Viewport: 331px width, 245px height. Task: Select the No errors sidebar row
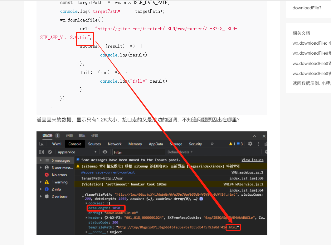tap(55, 175)
